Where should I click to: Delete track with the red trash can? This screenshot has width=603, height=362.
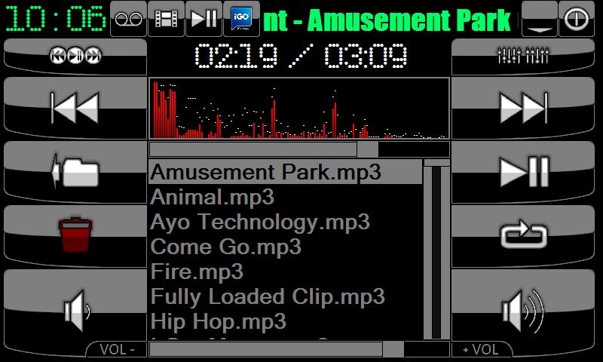75,236
